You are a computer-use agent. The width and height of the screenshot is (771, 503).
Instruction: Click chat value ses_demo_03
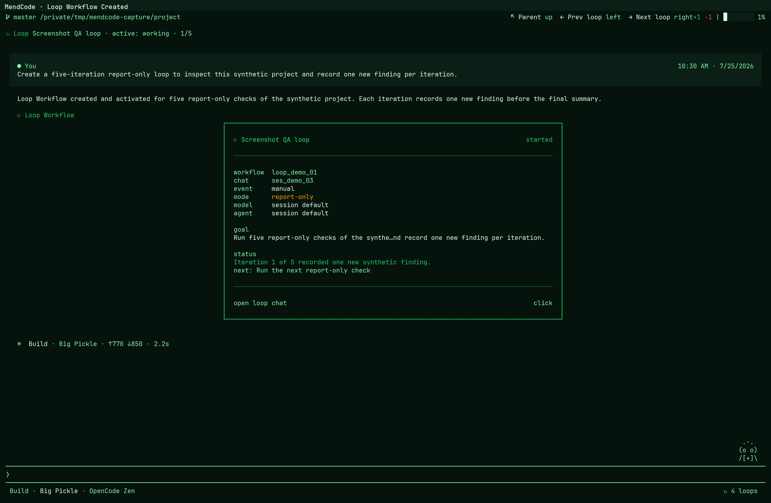click(292, 181)
